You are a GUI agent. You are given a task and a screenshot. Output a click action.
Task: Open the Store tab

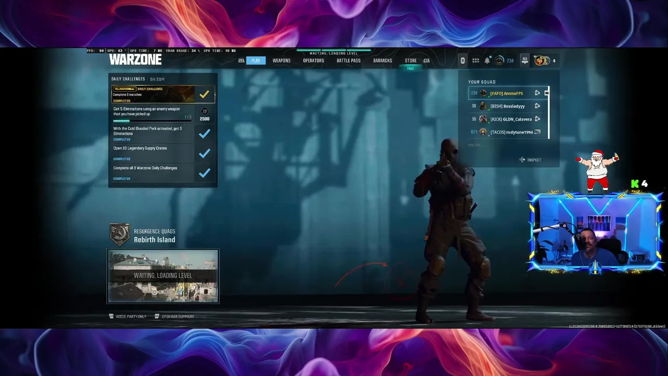(411, 61)
